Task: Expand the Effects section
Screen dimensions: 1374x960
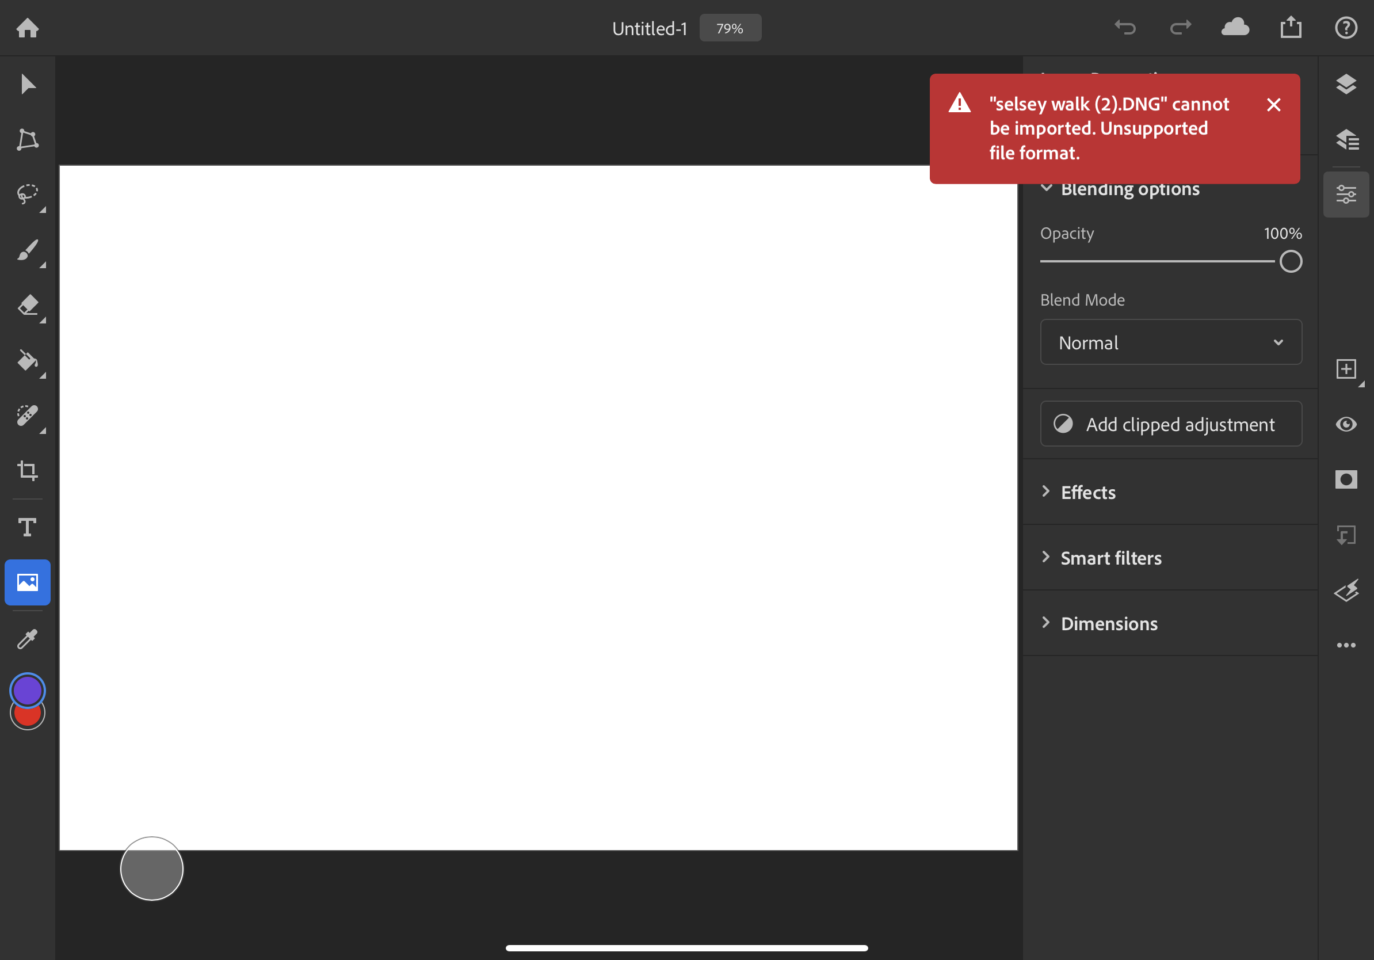Action: [1088, 492]
